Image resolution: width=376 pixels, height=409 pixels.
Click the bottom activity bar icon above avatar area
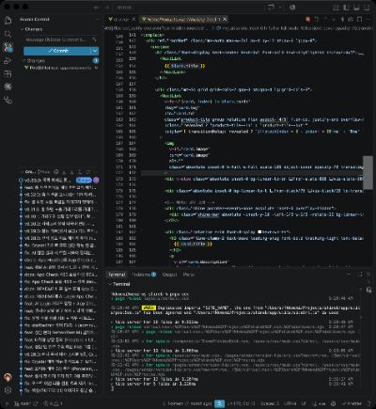8,101
